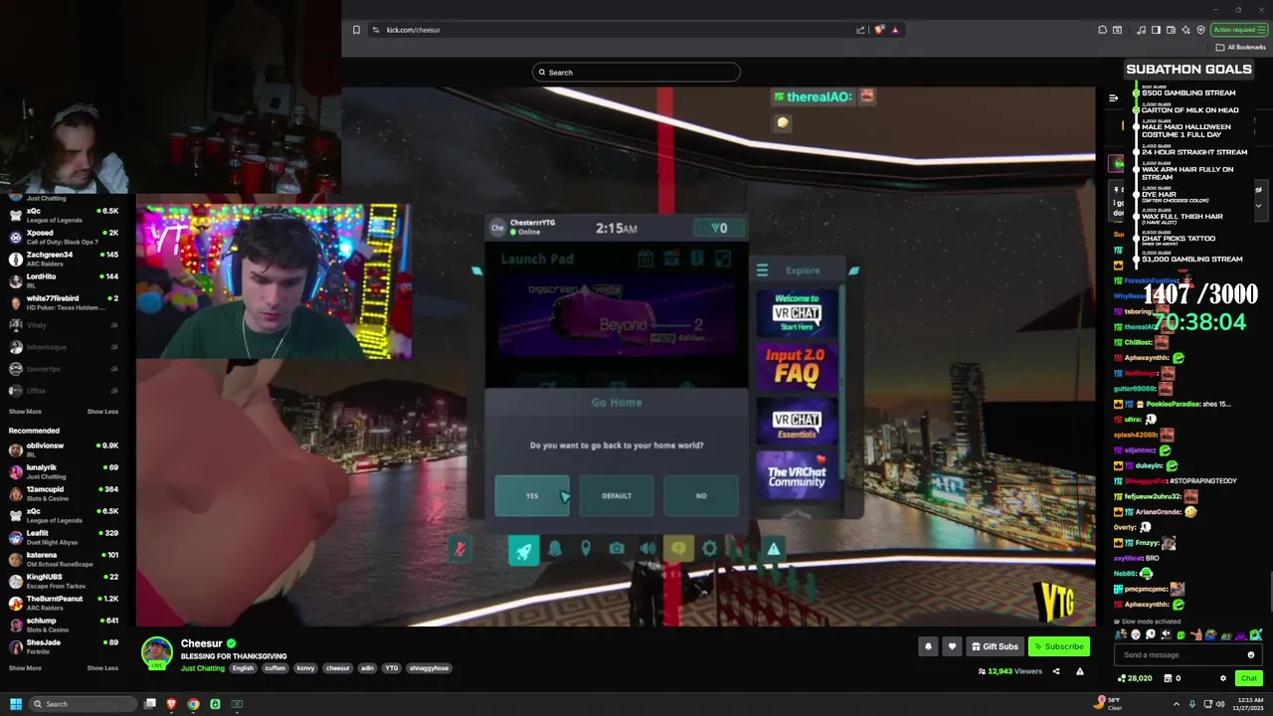Screen dimensions: 1273x716
Task: Open Brave Rewards triangle icon
Action: point(895,30)
